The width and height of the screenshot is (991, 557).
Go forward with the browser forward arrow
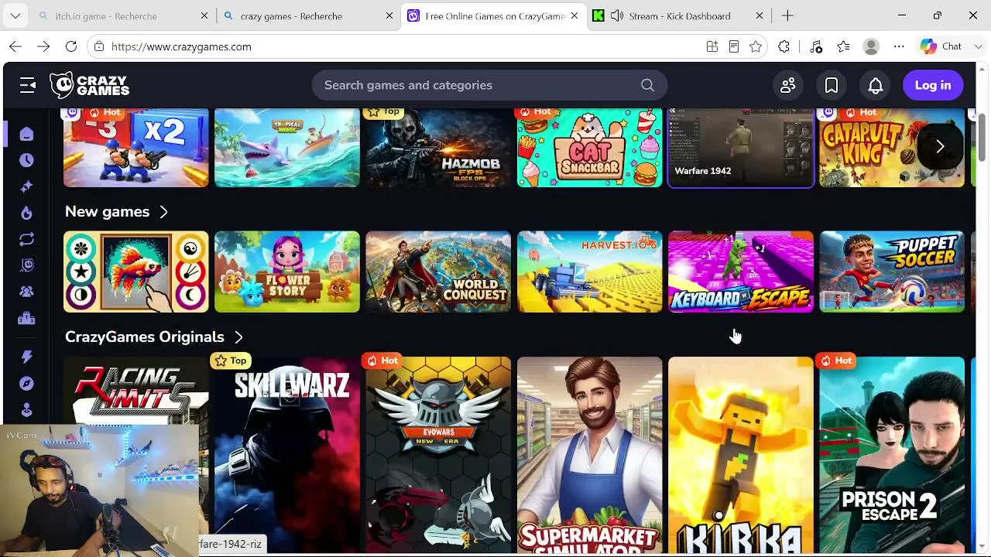click(43, 46)
